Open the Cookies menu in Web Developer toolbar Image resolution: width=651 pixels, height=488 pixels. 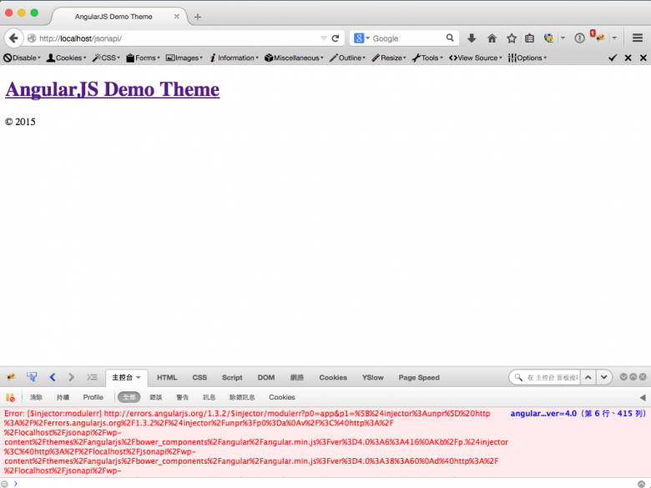click(x=67, y=58)
